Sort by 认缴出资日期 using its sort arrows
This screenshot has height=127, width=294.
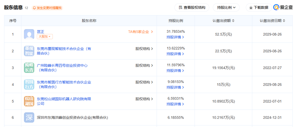tap(284, 21)
